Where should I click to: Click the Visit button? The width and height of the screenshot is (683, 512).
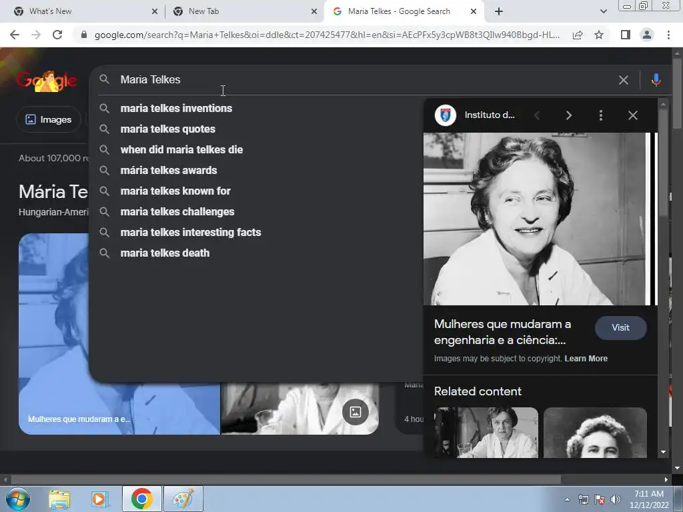coord(621,328)
